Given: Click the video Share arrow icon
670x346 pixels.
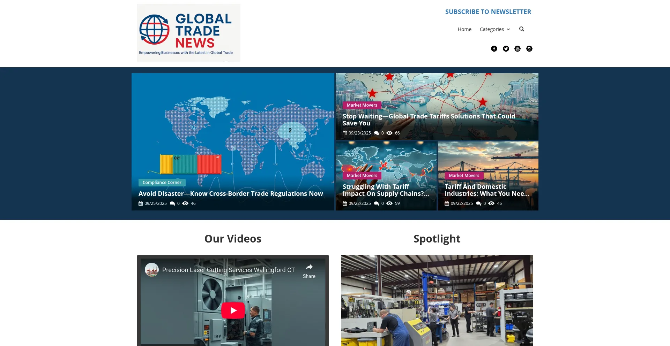Looking at the screenshot, I should 309,268.
